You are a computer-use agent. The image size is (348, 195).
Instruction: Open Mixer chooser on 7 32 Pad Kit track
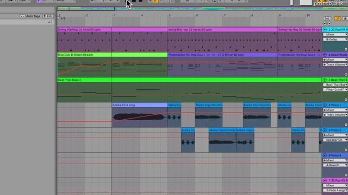click(335, 185)
